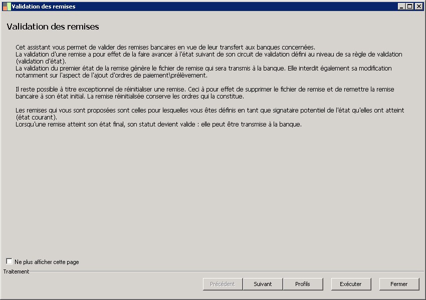This screenshot has height=300, width=426.
Task: Click the application icon in the title bar
Action: tap(7, 6)
